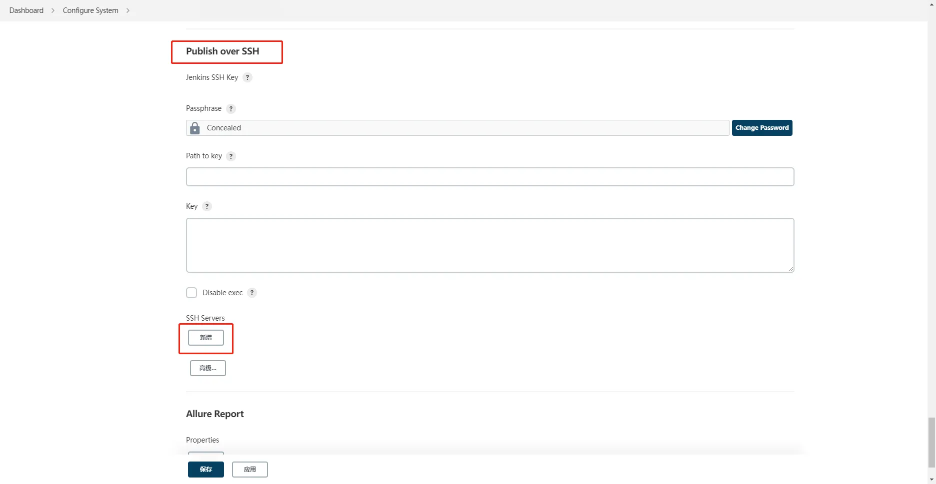Image resolution: width=936 pixels, height=484 pixels.
Task: Open the chevron after Configure System
Action: (128, 10)
